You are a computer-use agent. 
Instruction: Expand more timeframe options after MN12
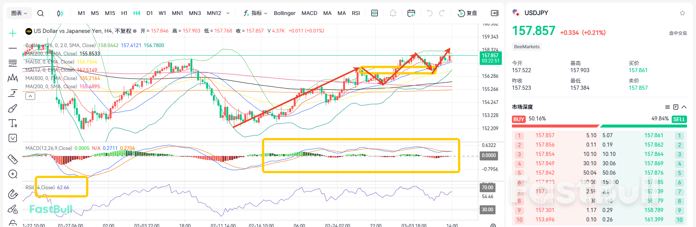point(228,13)
